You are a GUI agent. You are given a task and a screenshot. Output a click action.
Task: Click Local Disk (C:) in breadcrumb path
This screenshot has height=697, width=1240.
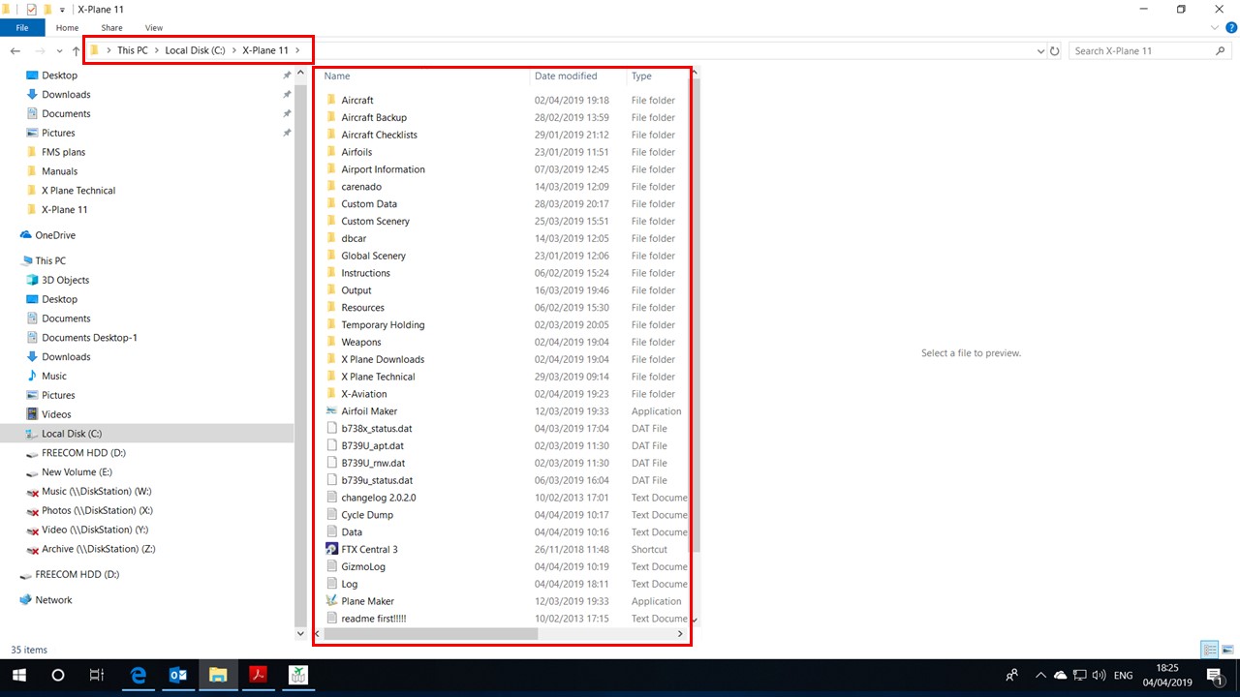pos(195,50)
